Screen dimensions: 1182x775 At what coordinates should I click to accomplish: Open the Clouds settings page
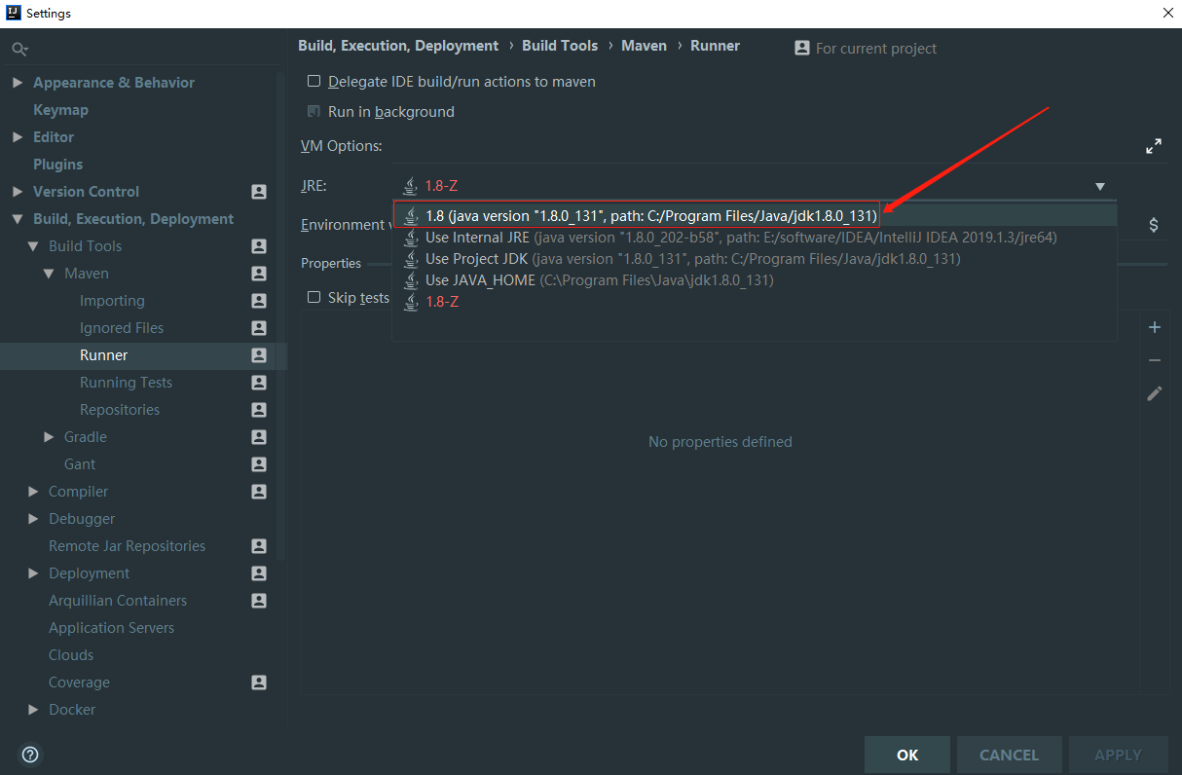tap(71, 655)
